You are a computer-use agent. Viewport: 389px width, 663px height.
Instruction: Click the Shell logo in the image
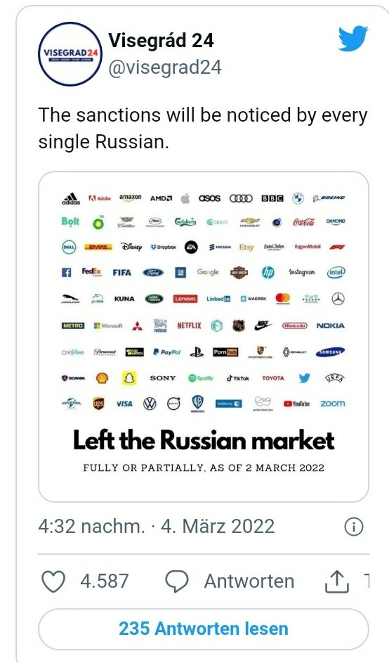pyautogui.click(x=102, y=378)
